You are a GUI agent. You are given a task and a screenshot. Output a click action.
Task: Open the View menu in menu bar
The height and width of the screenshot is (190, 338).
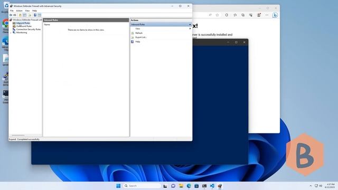coord(27,11)
